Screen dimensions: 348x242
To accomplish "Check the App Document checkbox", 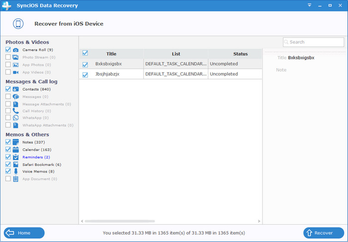I will click(x=8, y=178).
